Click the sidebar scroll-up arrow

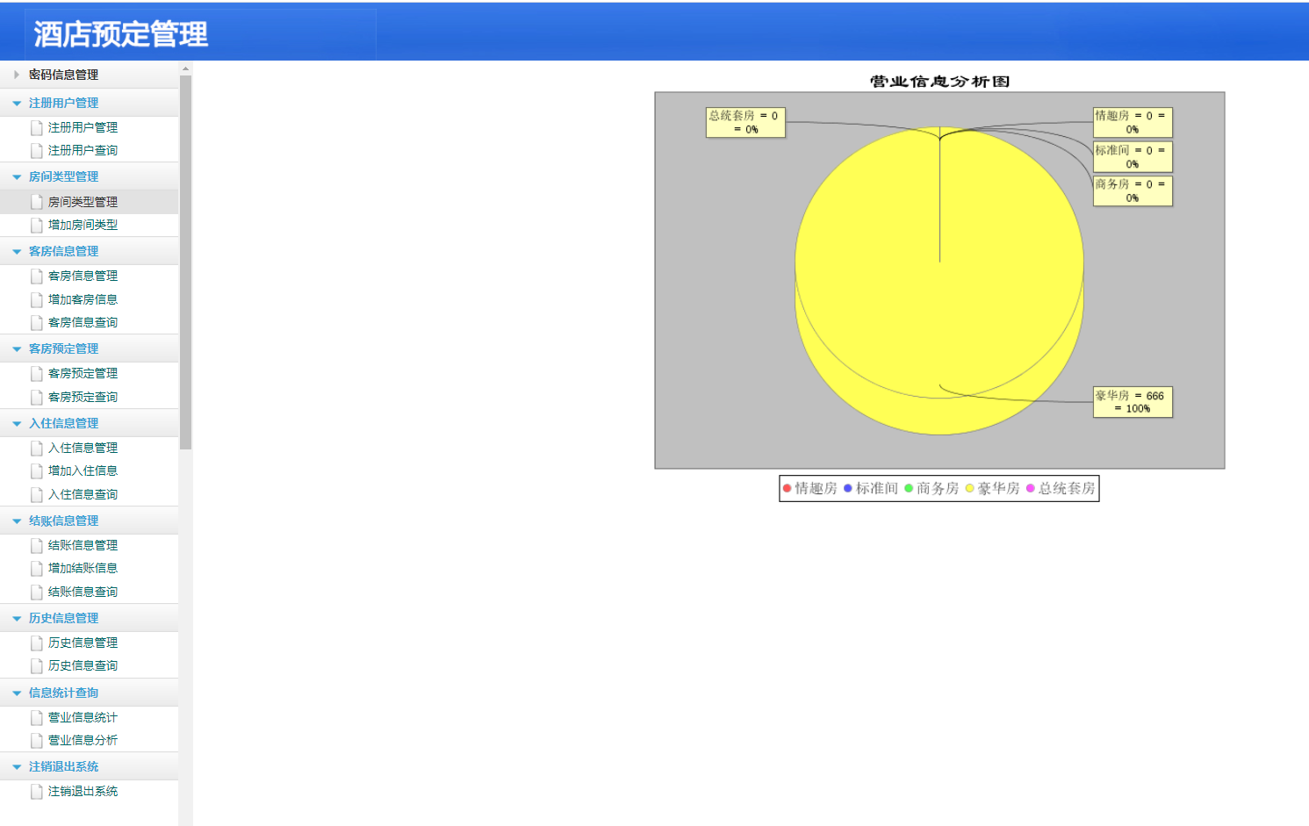pyautogui.click(x=185, y=68)
